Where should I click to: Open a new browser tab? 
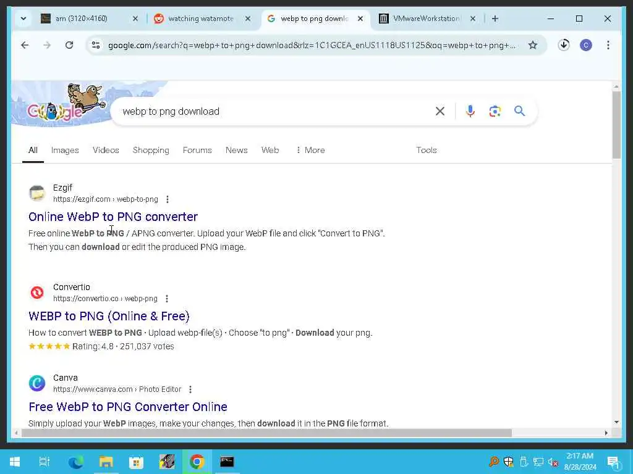point(495,19)
